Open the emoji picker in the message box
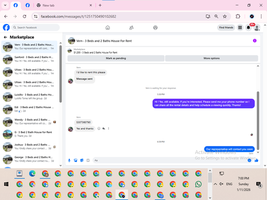 pos(249,161)
